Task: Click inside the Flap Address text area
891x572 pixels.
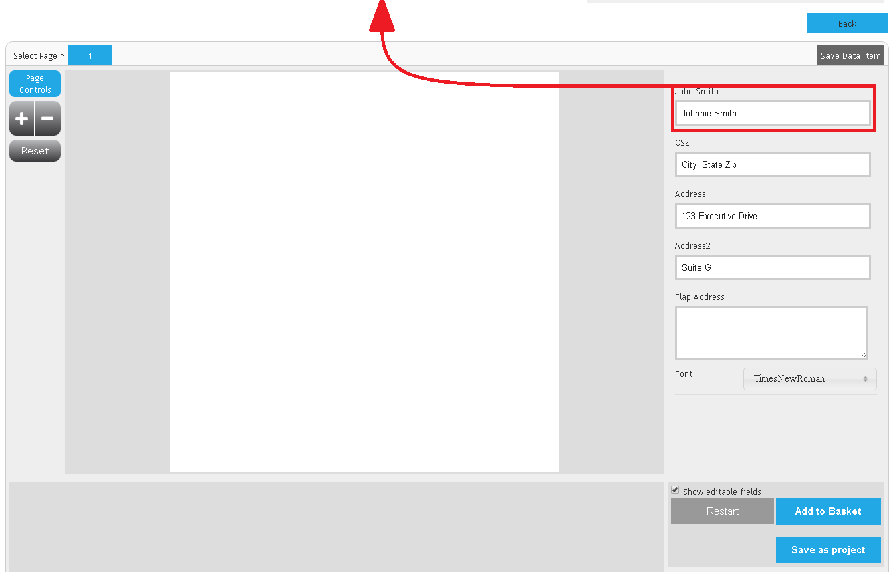Action: [771, 333]
